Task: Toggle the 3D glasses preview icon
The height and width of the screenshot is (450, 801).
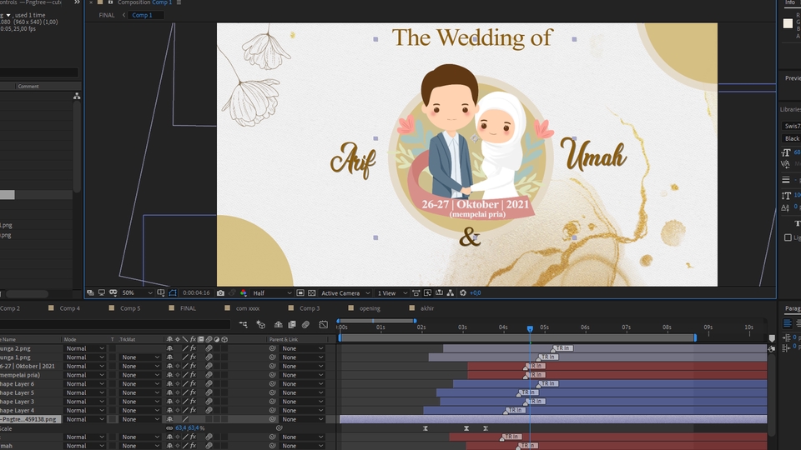Action: point(113,292)
